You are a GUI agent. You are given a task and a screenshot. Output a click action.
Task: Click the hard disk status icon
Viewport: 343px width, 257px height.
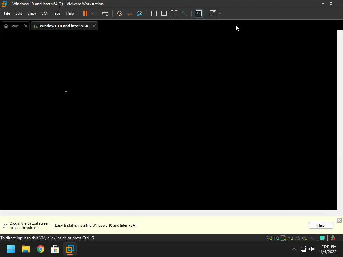pos(269,238)
